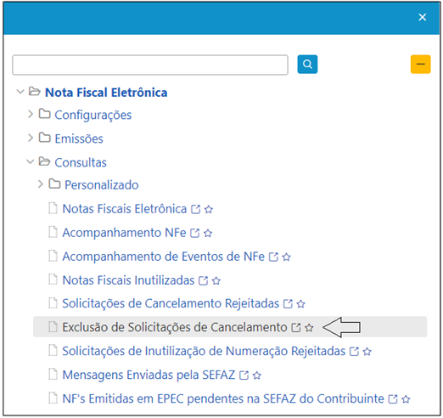The width and height of the screenshot is (443, 418).
Task: Star the NF's Emitidas em EPEC item
Action: pos(406,399)
